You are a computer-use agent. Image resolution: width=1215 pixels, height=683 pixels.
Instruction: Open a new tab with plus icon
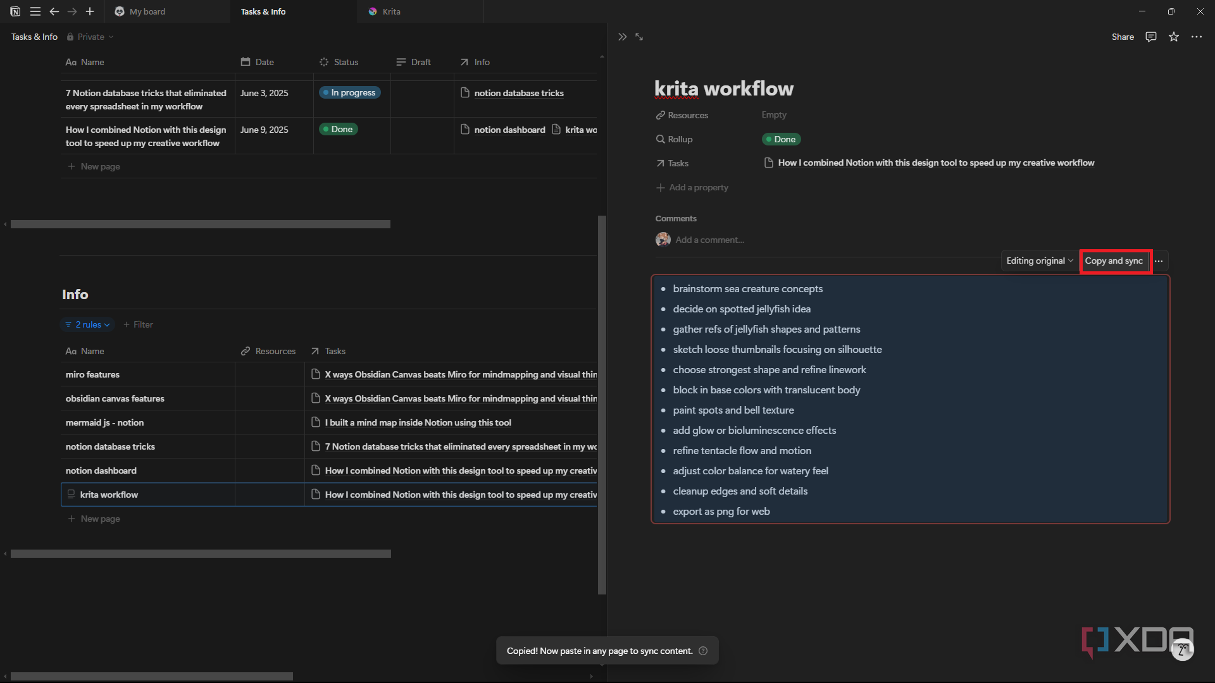pos(90,11)
